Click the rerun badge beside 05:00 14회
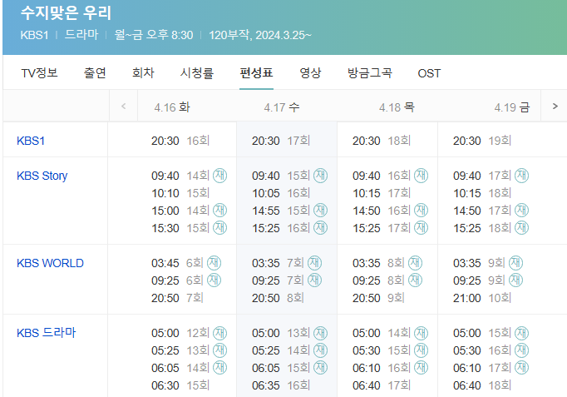567x397 pixels. pos(421,333)
